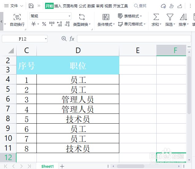Open the 审阅 tab

pyautogui.click(x=99, y=6)
